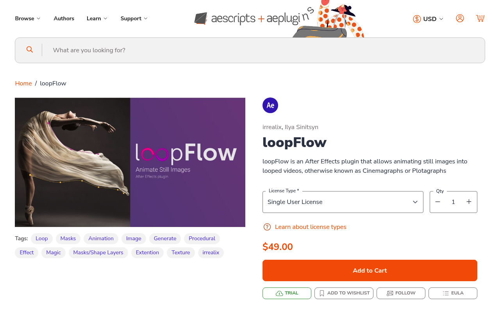Image resolution: width=500 pixels, height=312 pixels.
Task: Click the TRIAL download cloud icon
Action: tap(279, 292)
